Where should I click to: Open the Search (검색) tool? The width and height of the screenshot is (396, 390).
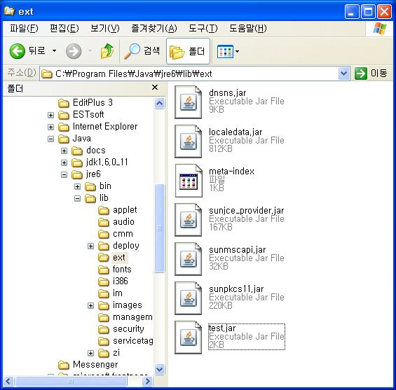pyautogui.click(x=142, y=51)
